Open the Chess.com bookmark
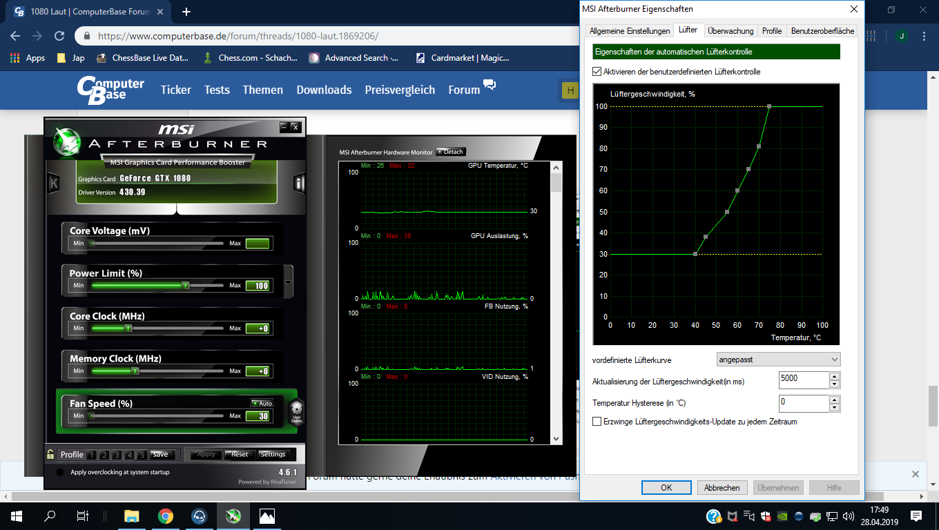 click(x=250, y=58)
